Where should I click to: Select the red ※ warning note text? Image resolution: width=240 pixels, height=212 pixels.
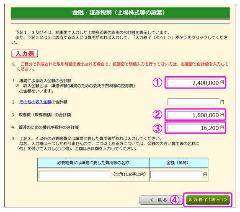[x=120, y=67]
